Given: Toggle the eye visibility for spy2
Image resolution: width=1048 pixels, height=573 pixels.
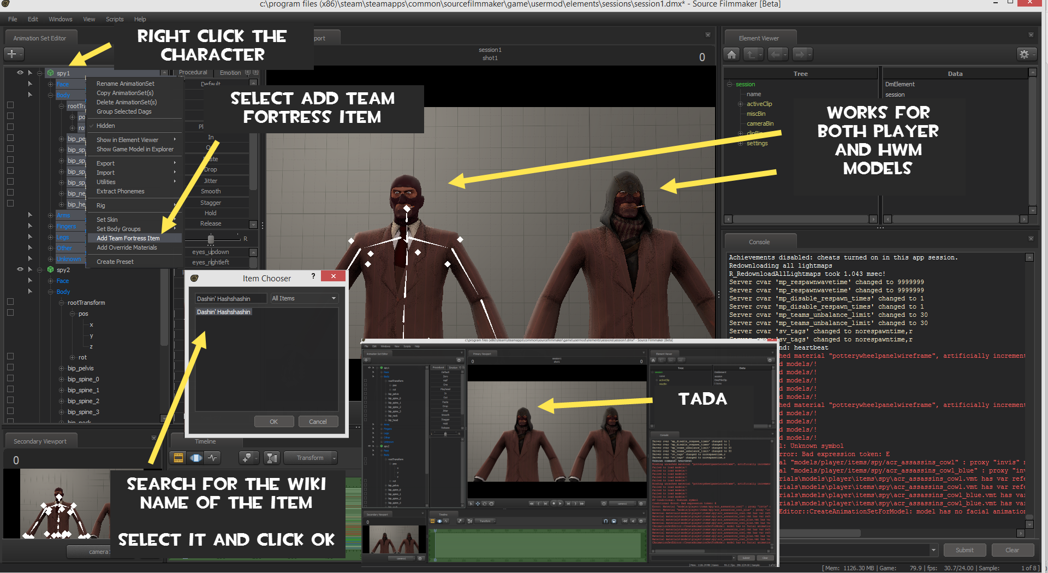Looking at the screenshot, I should pos(20,269).
